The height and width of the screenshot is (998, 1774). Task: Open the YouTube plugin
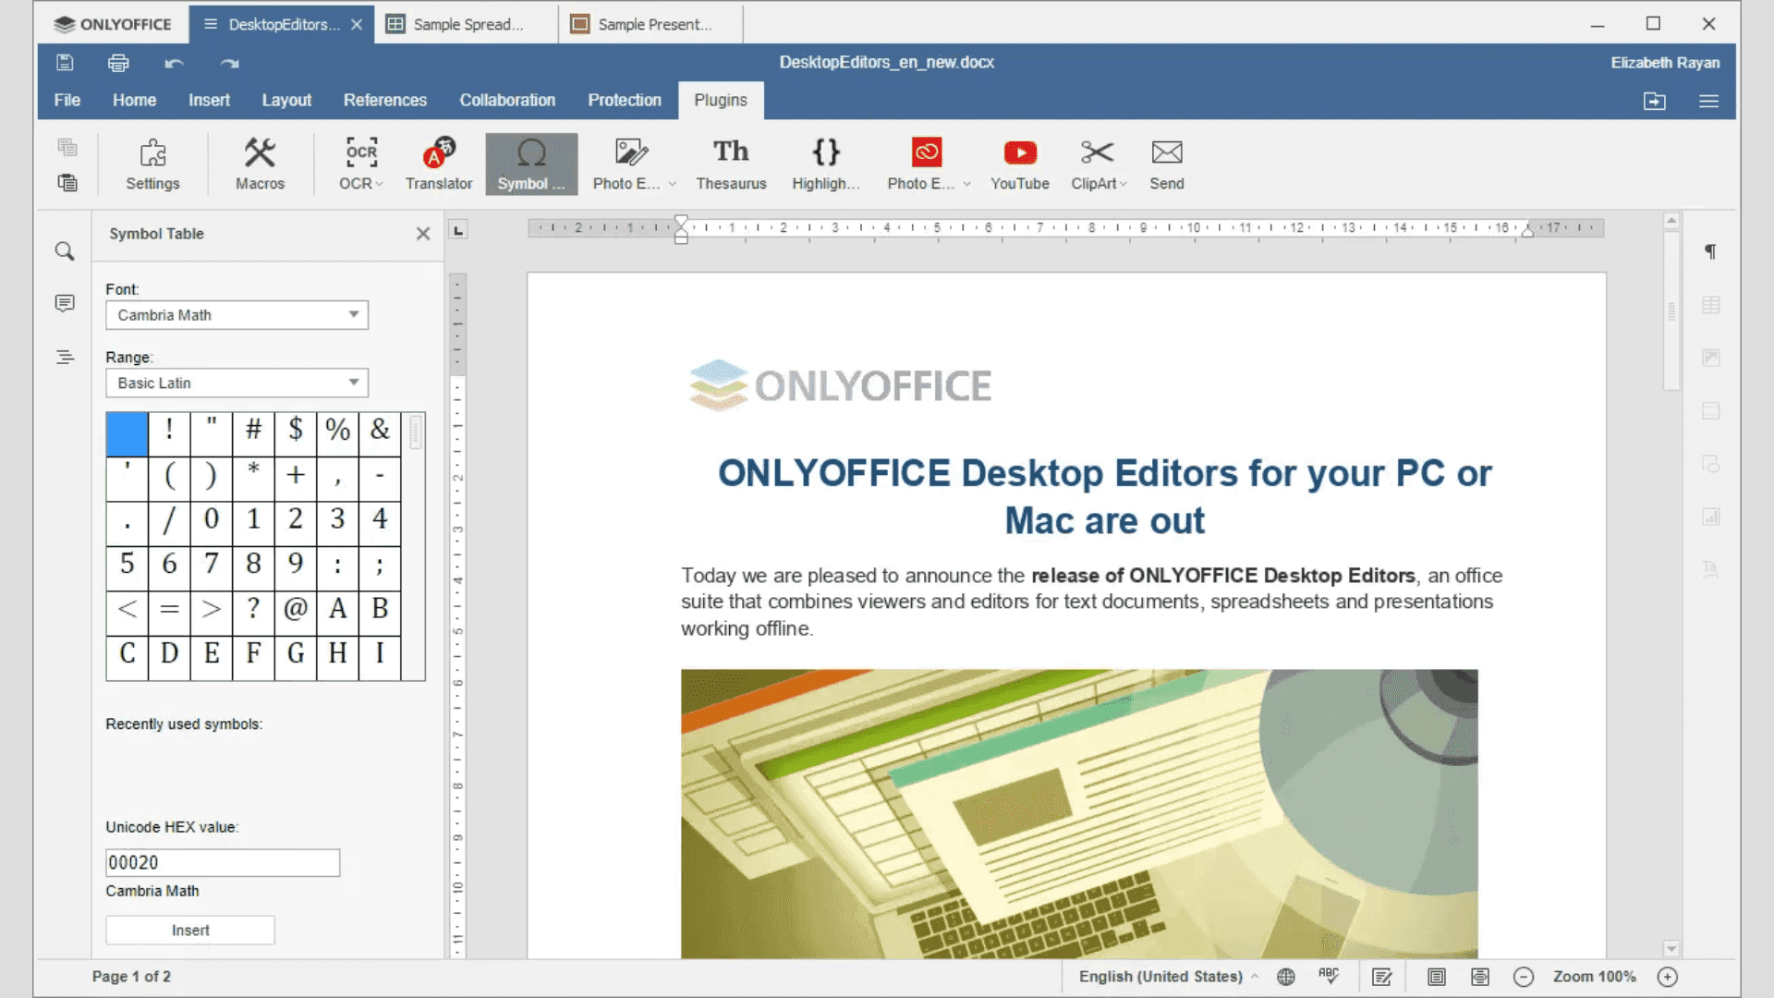(1020, 164)
